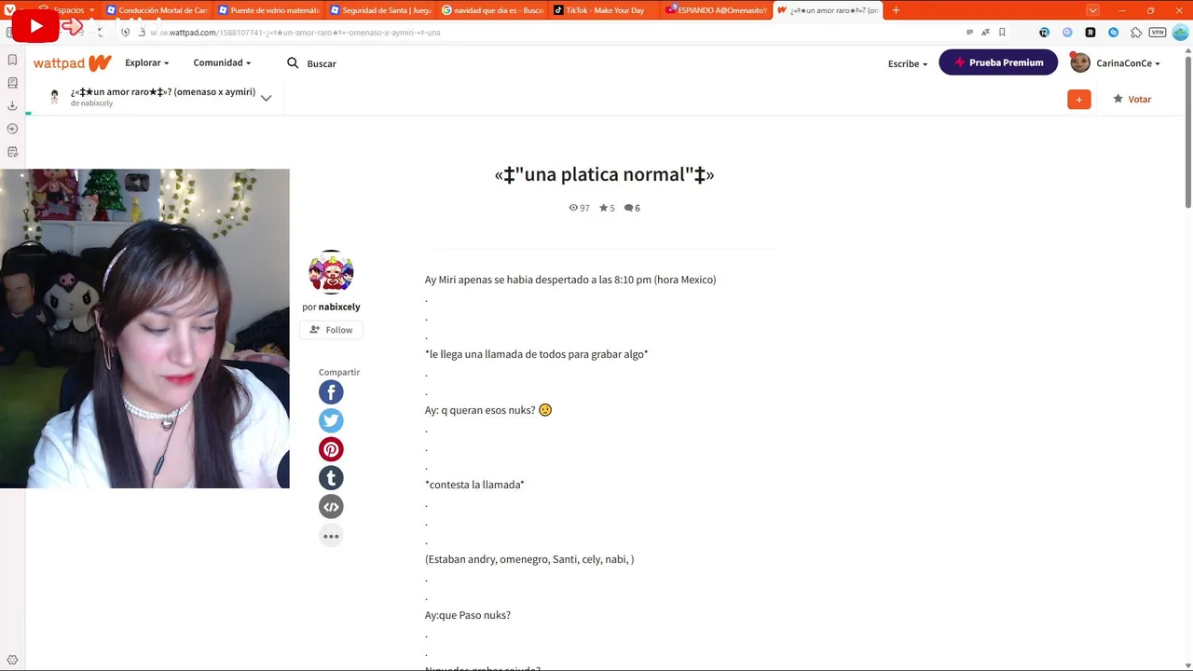Show more sharing options with three dots
This screenshot has height=671, width=1193.
click(331, 536)
